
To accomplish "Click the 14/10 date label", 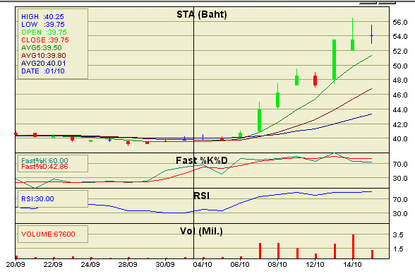I will (x=352, y=265).
